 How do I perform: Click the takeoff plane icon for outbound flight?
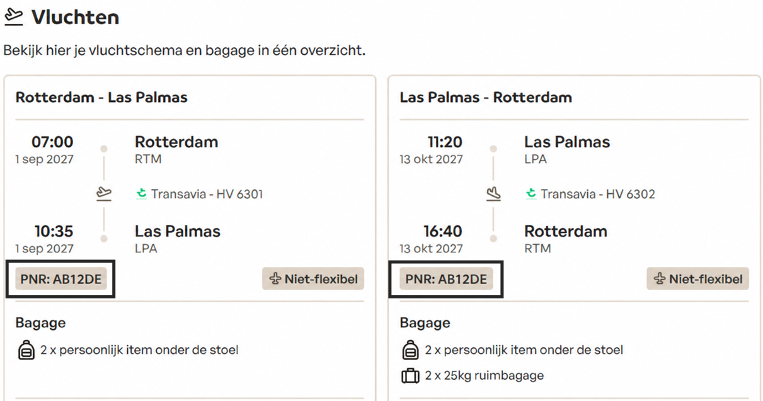coord(104,194)
